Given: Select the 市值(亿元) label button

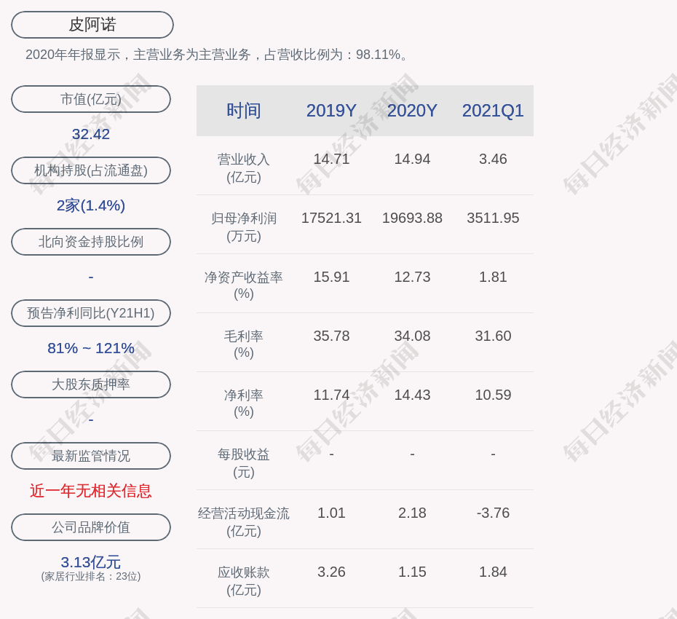Looking at the screenshot, I should (x=91, y=99).
